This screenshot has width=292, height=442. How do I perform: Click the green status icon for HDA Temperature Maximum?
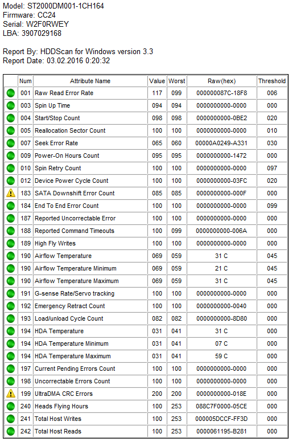[11, 356]
